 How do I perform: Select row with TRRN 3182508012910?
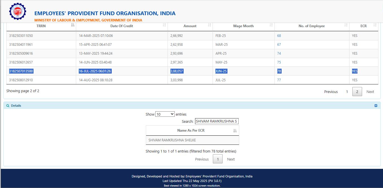point(192,80)
